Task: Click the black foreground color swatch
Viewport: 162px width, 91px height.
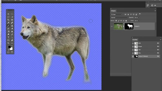Action: tap(9, 47)
